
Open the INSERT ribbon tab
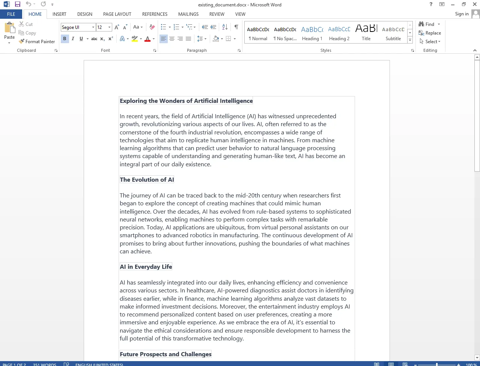click(59, 14)
